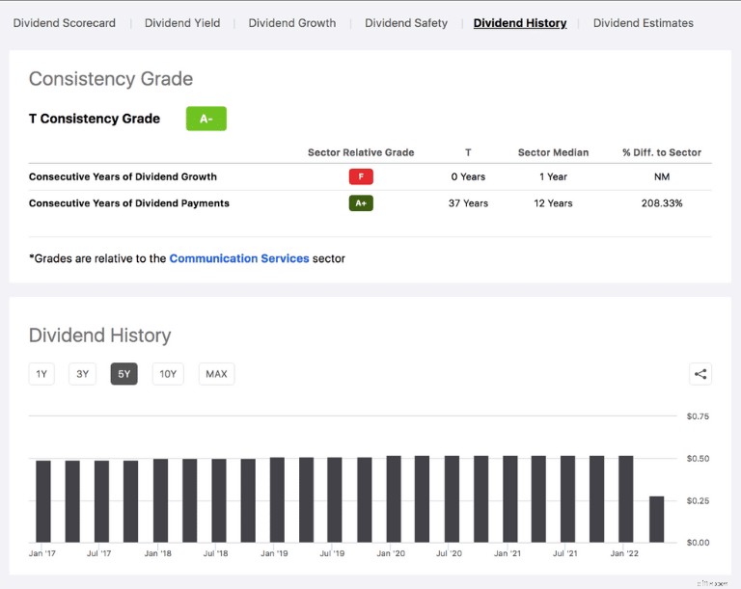Share the dividend history chart

point(700,375)
